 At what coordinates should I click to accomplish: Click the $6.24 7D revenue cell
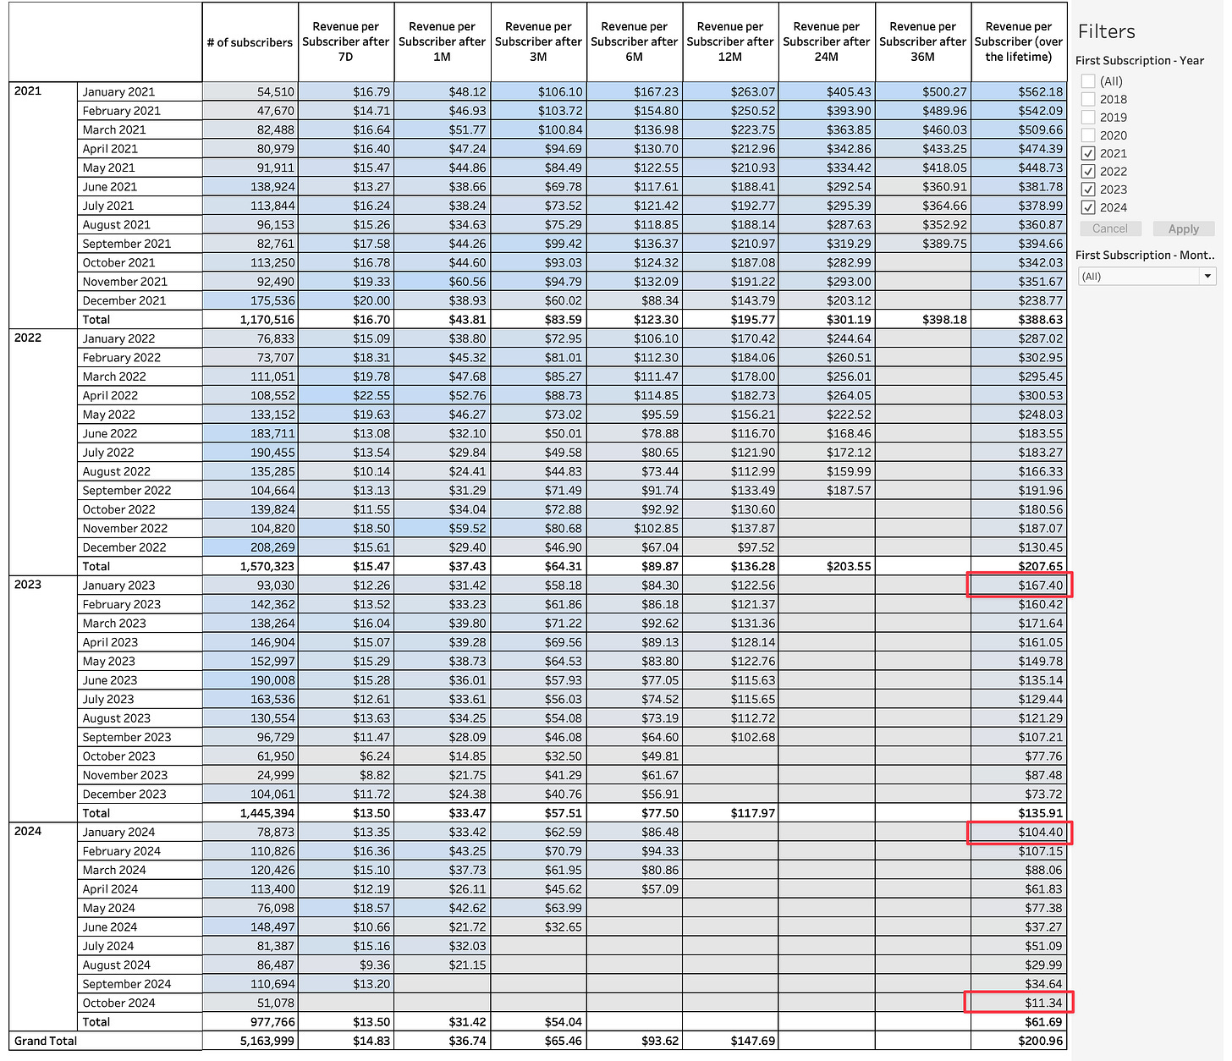click(346, 756)
